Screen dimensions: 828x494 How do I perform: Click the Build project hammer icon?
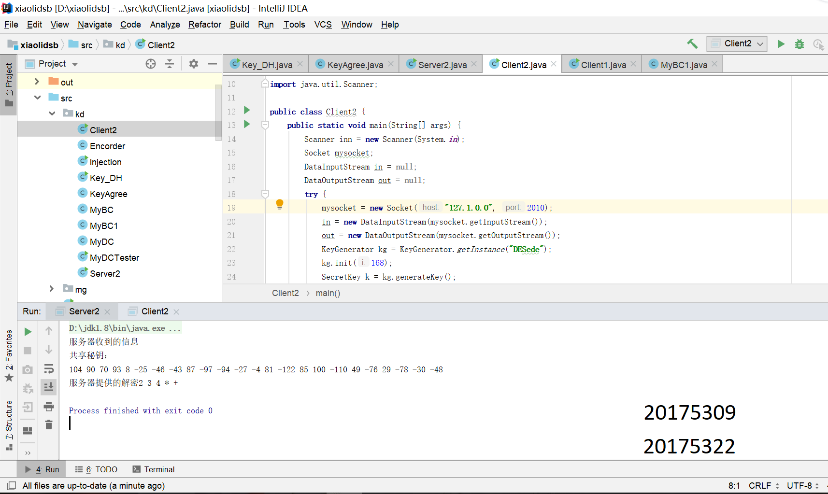point(692,44)
